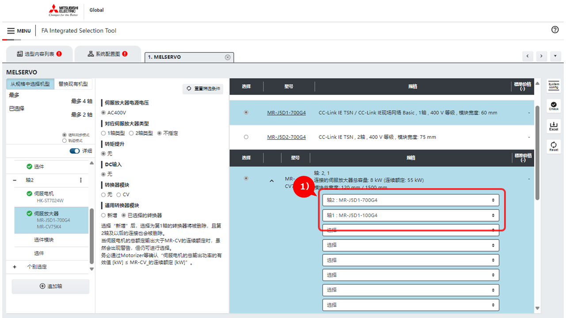This screenshot has width=566, height=318.
Task: Open the MR-J5D1-700G4 model link
Action: [x=287, y=113]
